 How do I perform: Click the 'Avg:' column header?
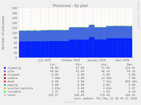[x=105, y=65]
